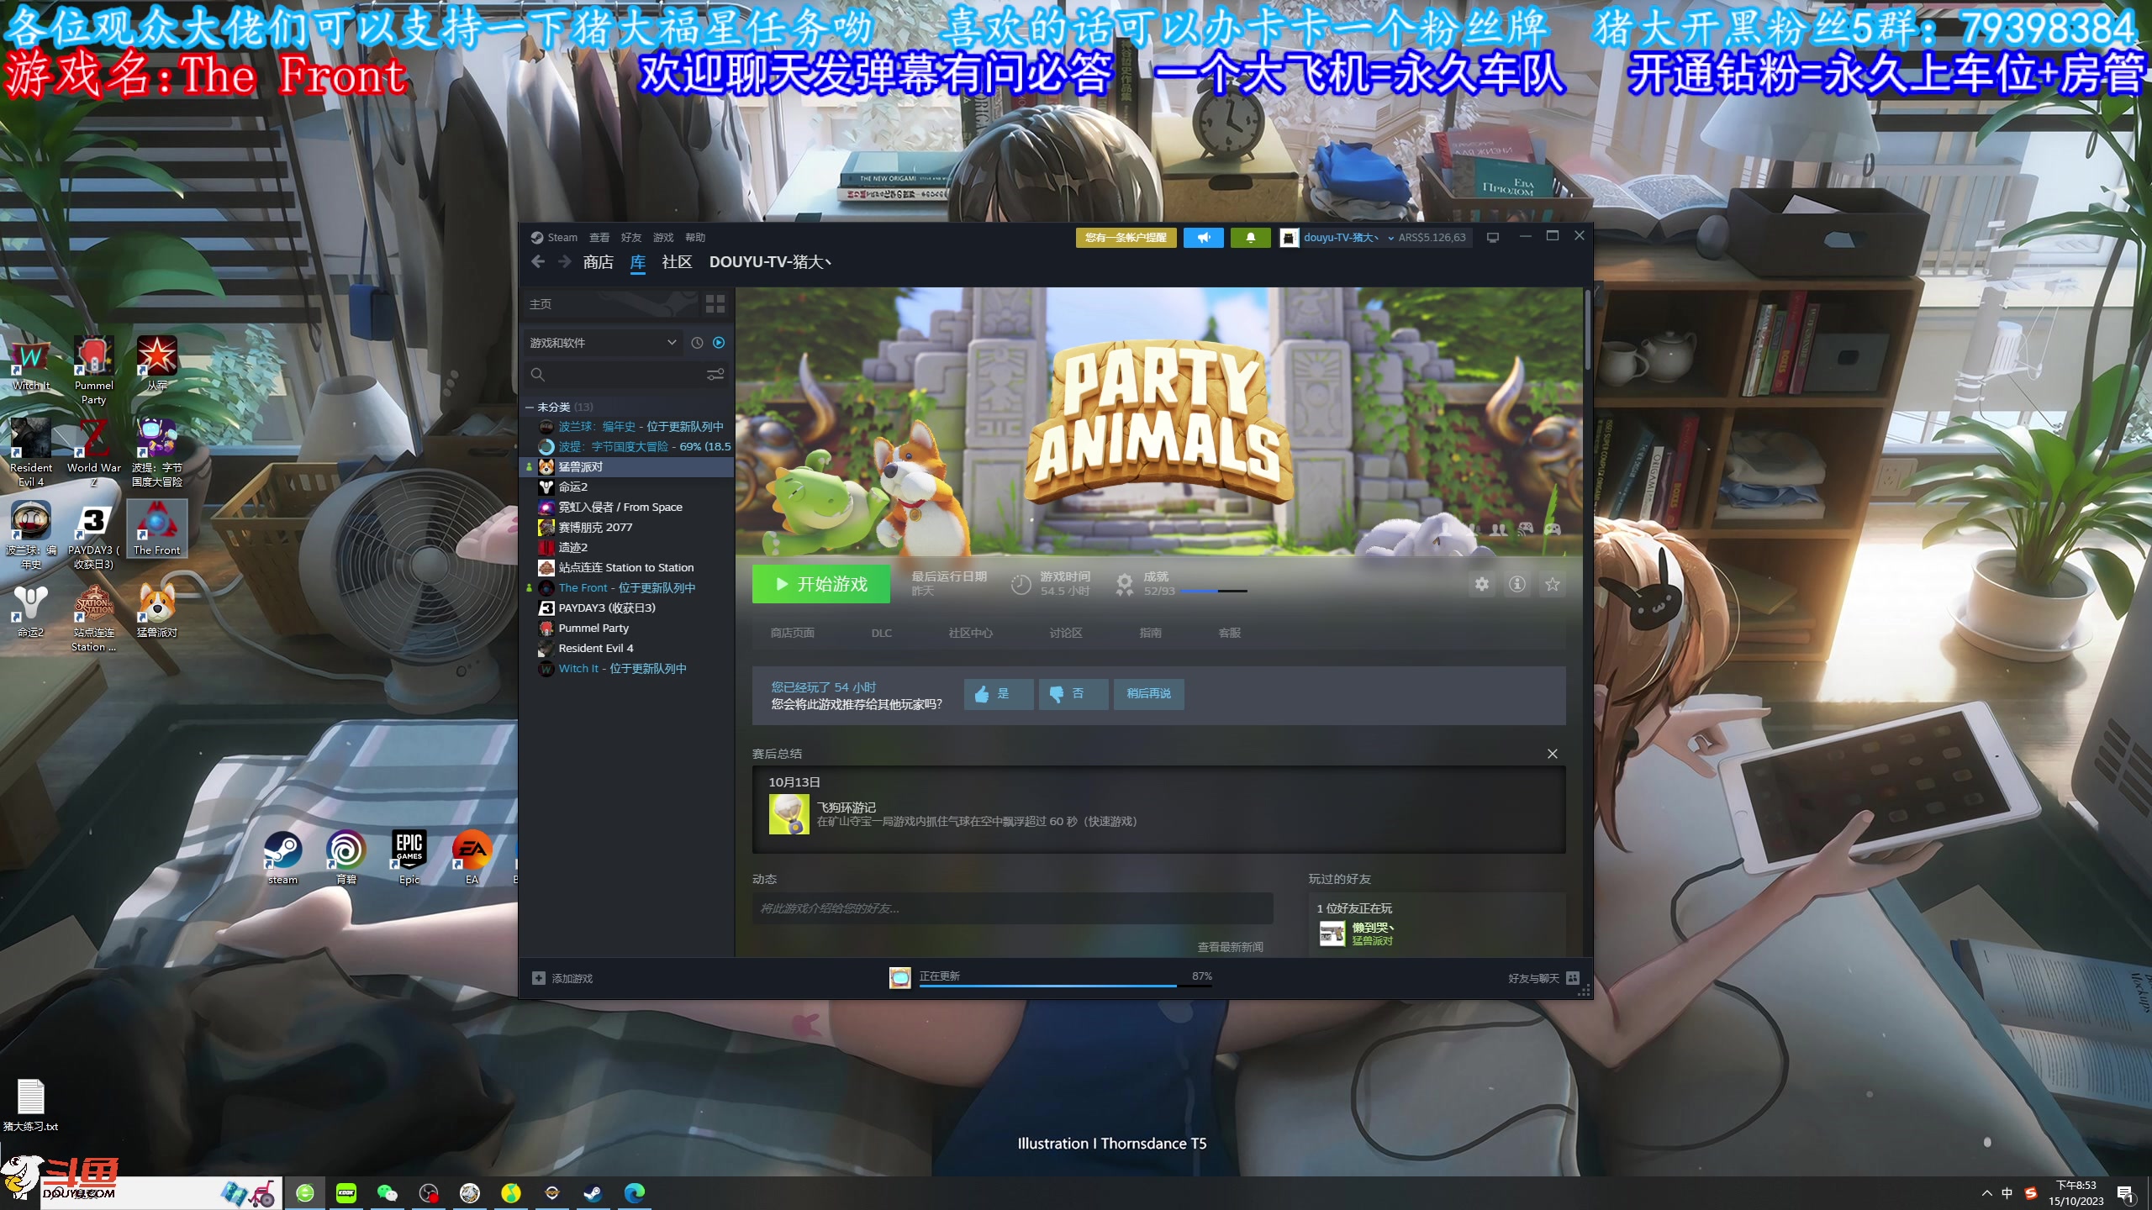Open The Front desktop shortcut
Image resolution: width=2152 pixels, height=1210 pixels.
(157, 529)
